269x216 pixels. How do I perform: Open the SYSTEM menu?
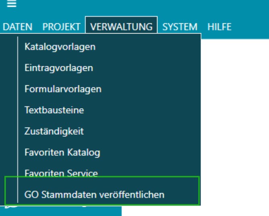180,27
